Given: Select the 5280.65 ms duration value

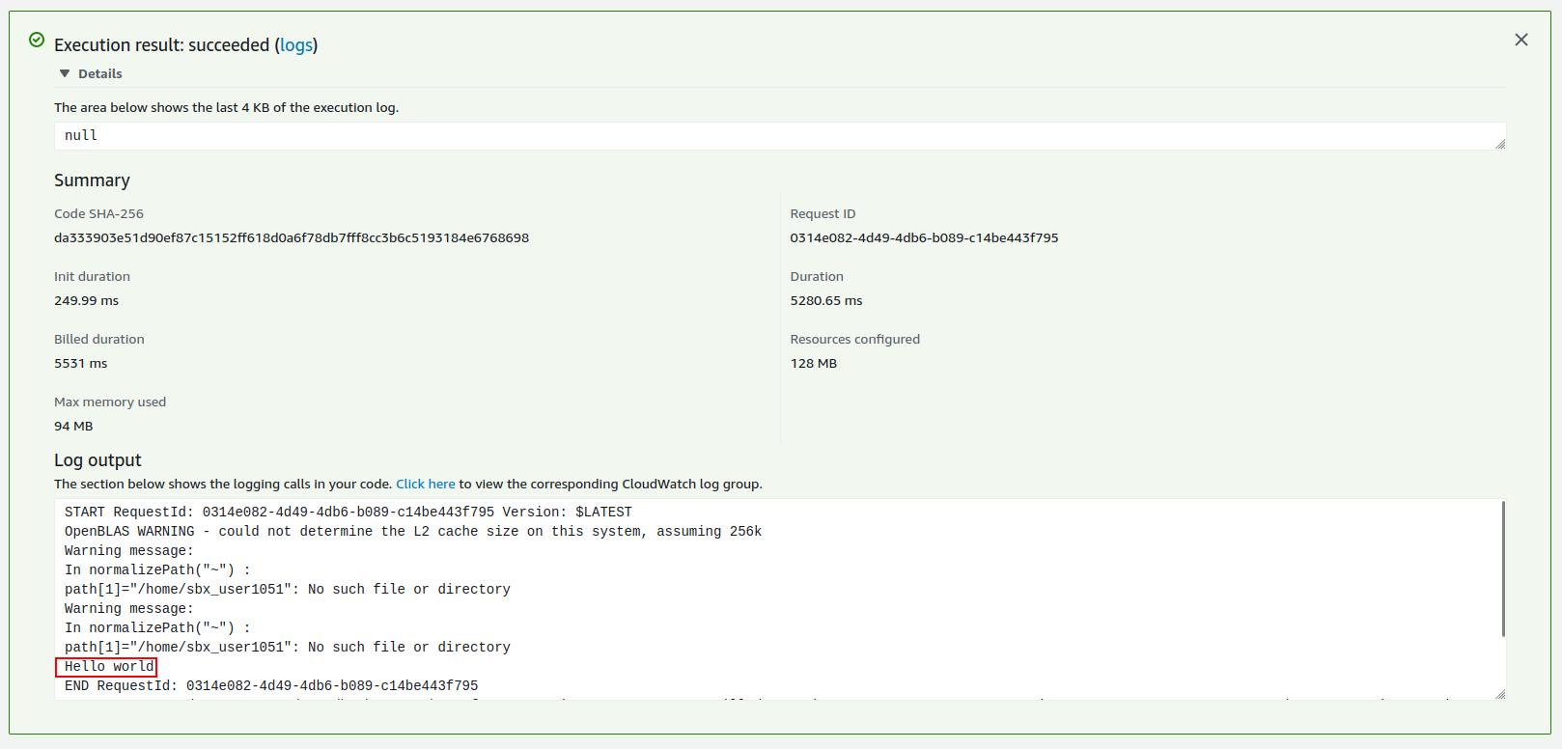Looking at the screenshot, I should pyautogui.click(x=826, y=301).
